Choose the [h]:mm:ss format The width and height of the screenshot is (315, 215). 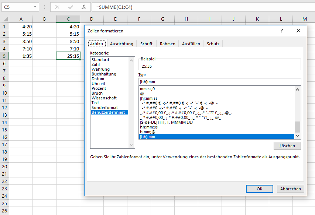tap(217, 99)
